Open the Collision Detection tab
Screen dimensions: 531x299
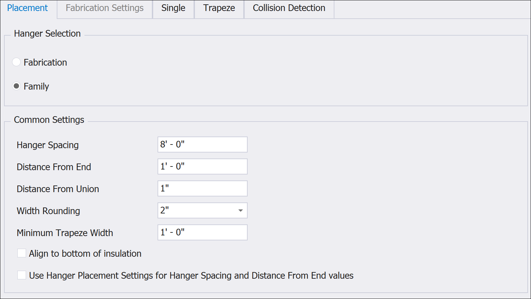tap(289, 8)
